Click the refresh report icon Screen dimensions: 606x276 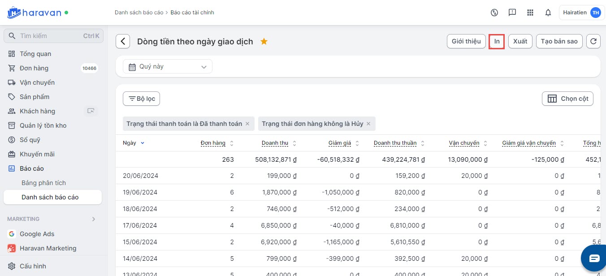tap(593, 41)
